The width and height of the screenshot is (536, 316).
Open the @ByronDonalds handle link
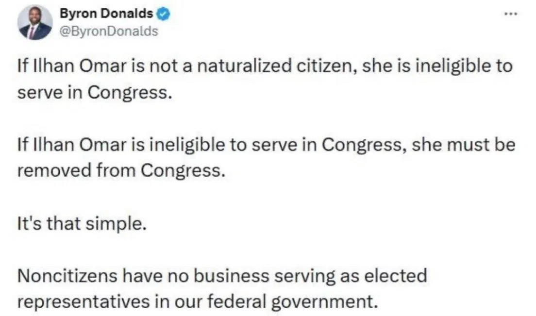click(x=108, y=31)
